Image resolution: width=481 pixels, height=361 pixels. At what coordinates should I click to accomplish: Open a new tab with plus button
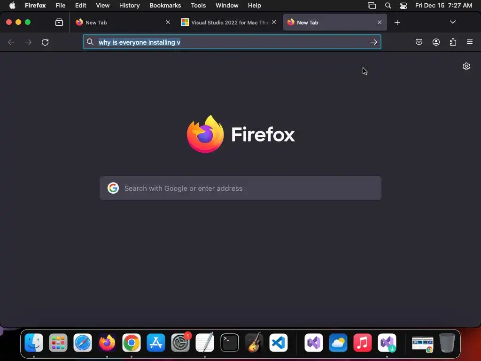pos(397,23)
